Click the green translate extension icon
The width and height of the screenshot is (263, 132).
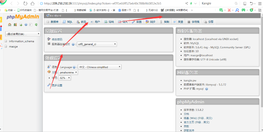(x=221, y=10)
